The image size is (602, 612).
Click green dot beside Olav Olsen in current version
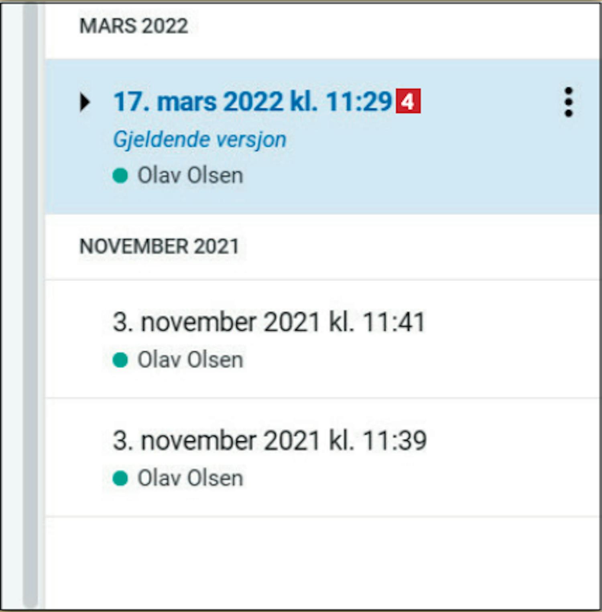coord(120,175)
